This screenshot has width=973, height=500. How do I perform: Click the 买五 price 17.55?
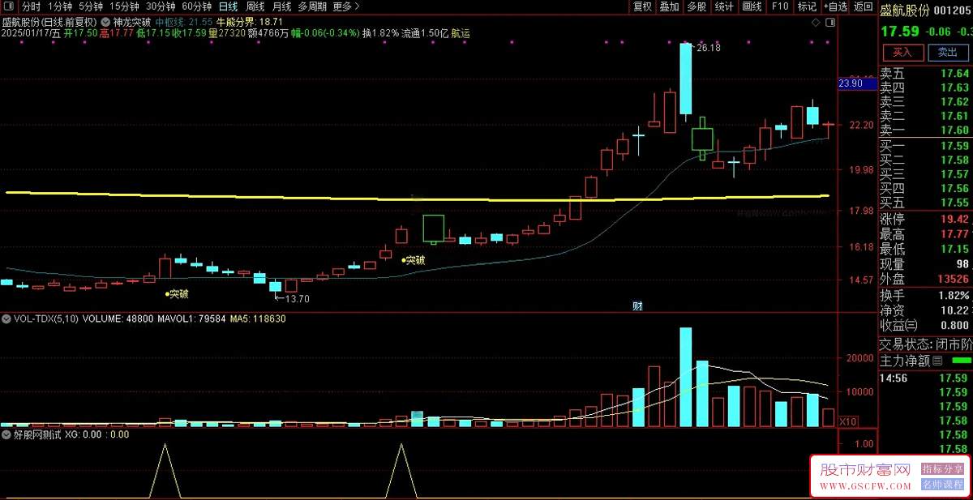click(x=954, y=203)
